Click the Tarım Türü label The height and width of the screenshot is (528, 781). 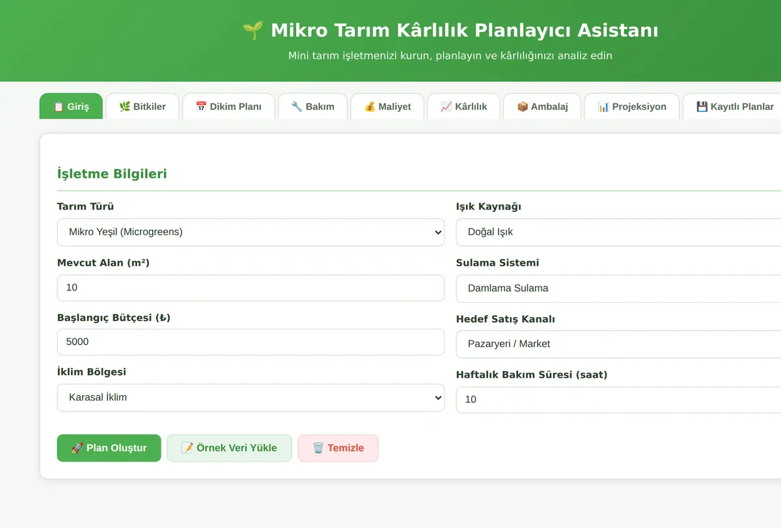(85, 206)
